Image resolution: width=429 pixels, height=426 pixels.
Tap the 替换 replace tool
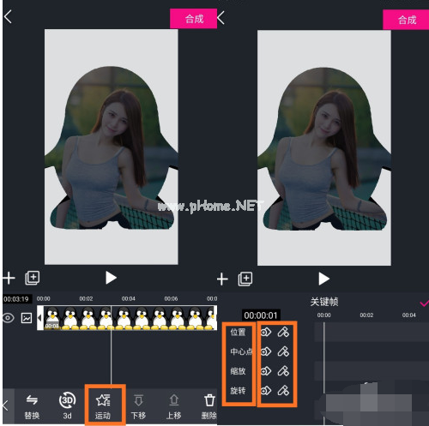point(32,406)
